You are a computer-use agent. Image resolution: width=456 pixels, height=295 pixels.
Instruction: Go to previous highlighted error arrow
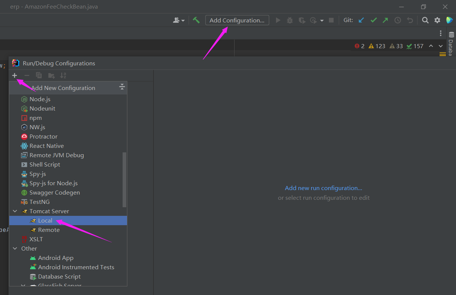click(431, 46)
